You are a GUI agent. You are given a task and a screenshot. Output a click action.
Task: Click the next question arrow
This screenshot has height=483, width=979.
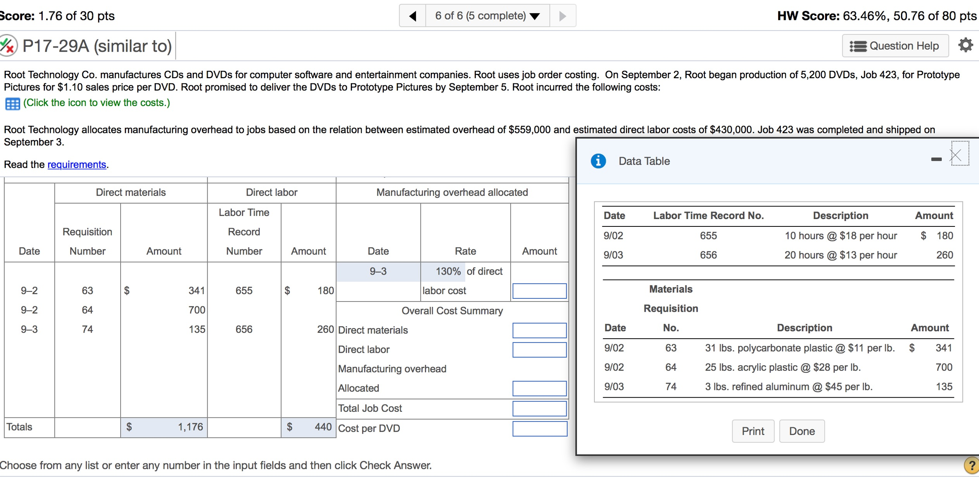click(x=563, y=15)
